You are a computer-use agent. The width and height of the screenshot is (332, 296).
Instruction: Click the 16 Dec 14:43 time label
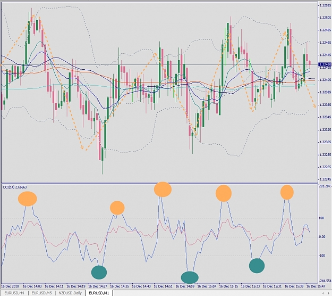(x=141, y=286)
